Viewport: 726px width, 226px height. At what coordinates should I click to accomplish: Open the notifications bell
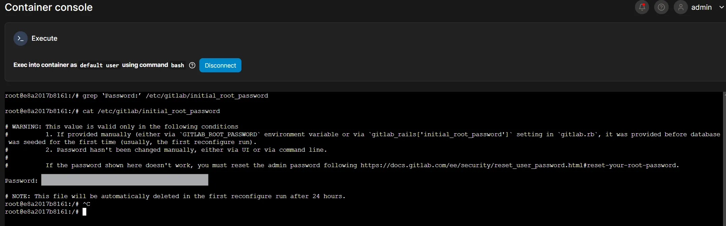tap(642, 7)
